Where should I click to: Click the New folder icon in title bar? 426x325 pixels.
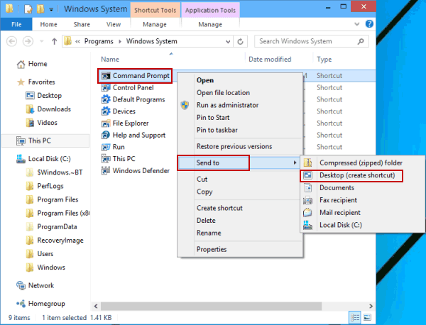click(x=40, y=9)
